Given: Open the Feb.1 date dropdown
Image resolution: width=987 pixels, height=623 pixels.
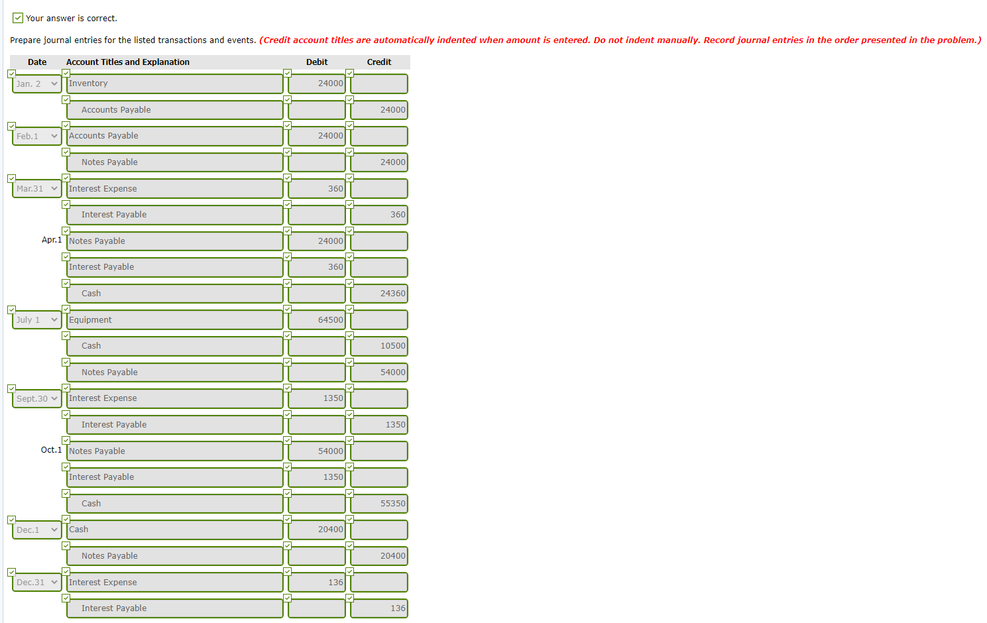Looking at the screenshot, I should pos(36,136).
